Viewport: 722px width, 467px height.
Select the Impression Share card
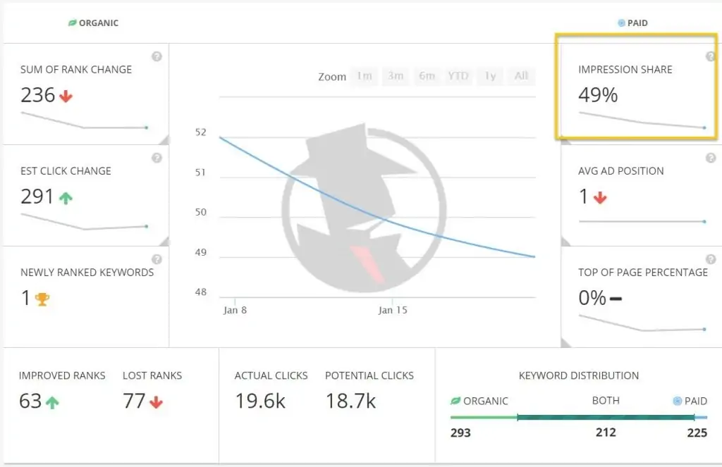coord(636,88)
